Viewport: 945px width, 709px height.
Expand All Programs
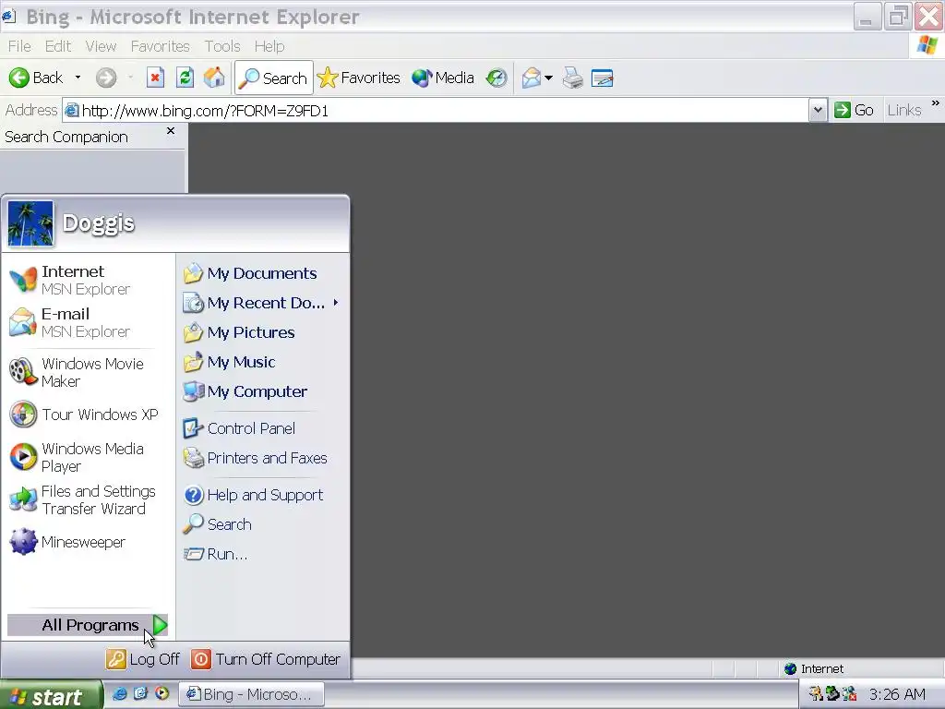(88, 625)
